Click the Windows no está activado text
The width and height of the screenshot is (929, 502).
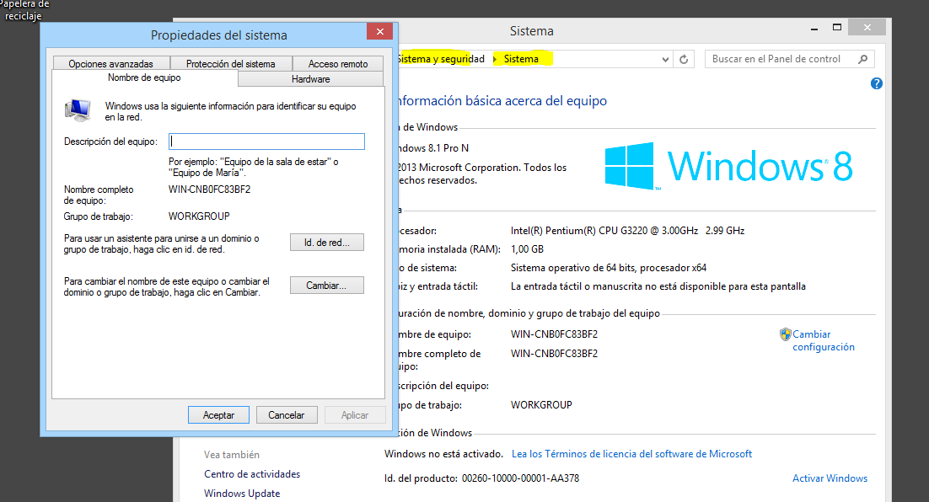click(443, 454)
